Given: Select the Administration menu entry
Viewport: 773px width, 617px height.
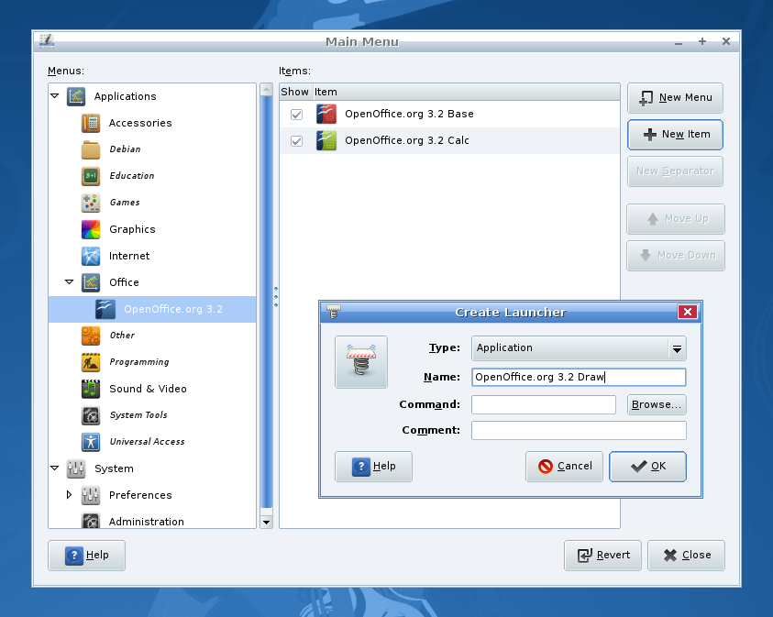Looking at the screenshot, I should 147,522.
